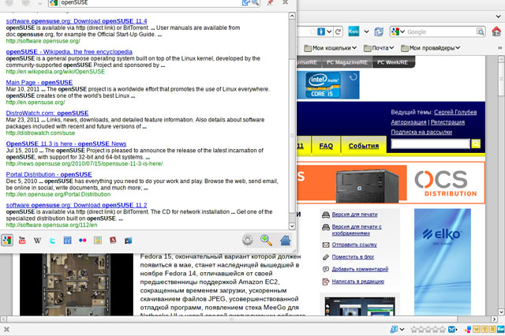Switch to the Twitter search icon
Viewport: 505px width, 336px height.
[x=53, y=240]
